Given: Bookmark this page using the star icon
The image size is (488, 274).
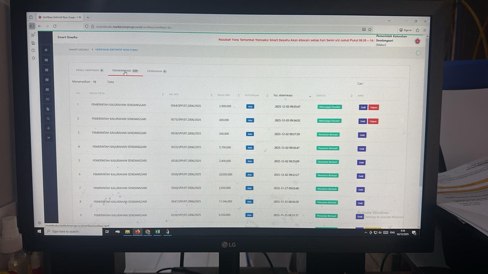Looking at the screenshot, I should tap(370, 29).
